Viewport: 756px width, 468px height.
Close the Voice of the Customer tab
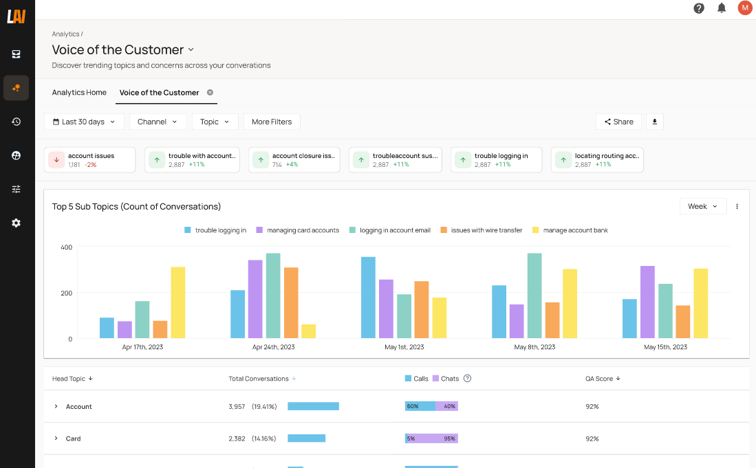click(x=210, y=92)
